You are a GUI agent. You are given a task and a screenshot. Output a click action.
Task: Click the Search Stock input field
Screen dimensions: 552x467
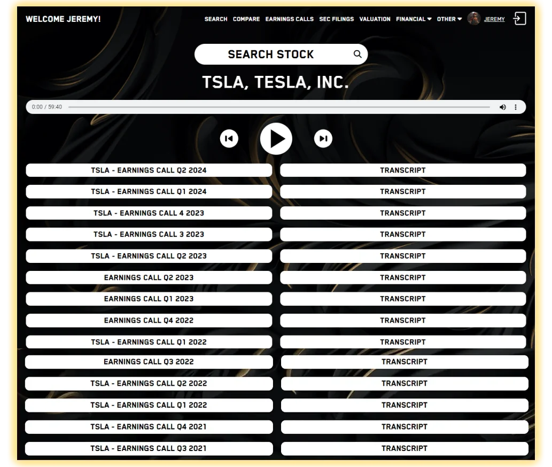click(271, 55)
